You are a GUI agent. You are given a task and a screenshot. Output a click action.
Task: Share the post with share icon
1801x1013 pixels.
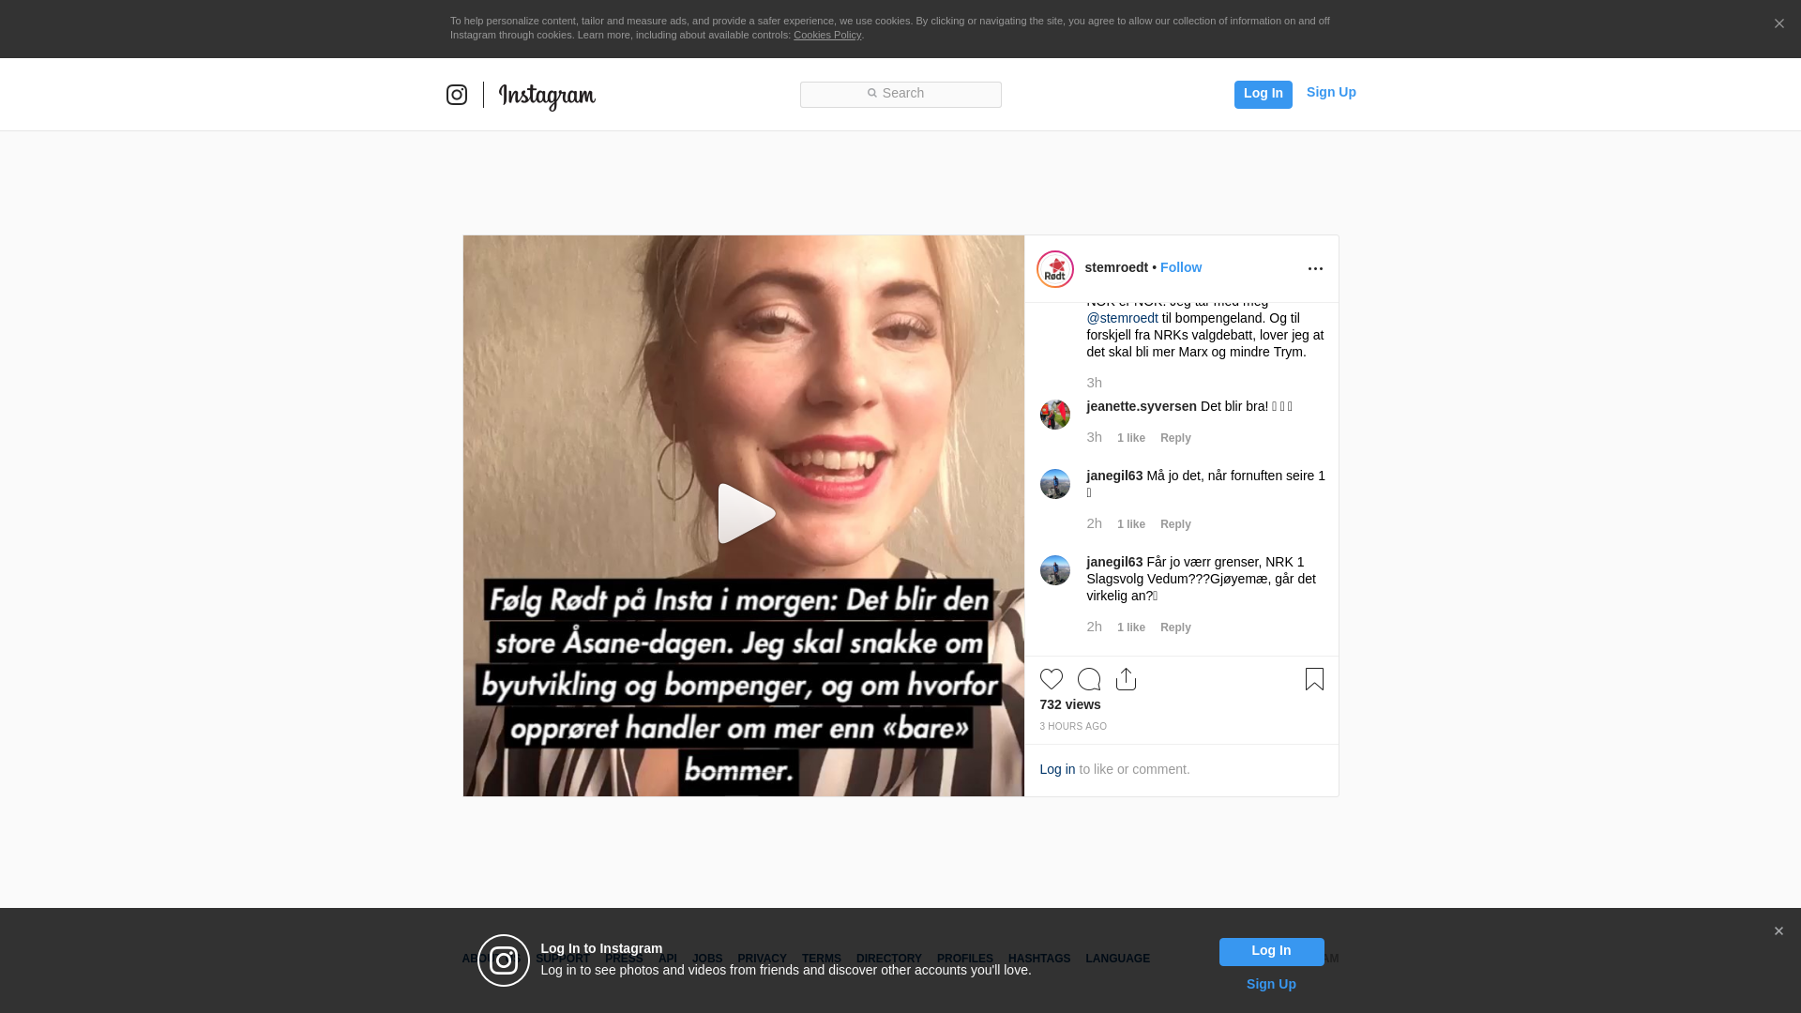tap(1126, 679)
